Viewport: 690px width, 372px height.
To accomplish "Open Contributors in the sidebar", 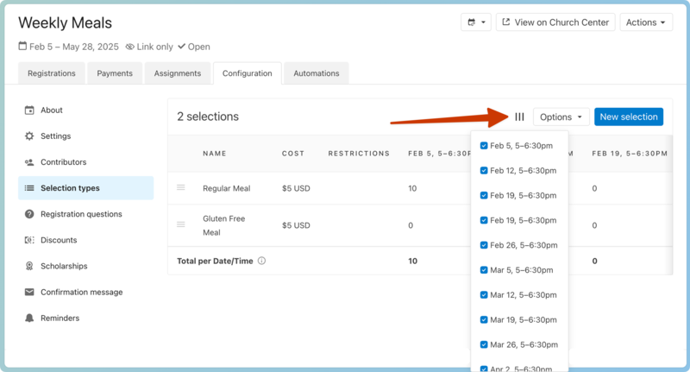I will (x=85, y=162).
